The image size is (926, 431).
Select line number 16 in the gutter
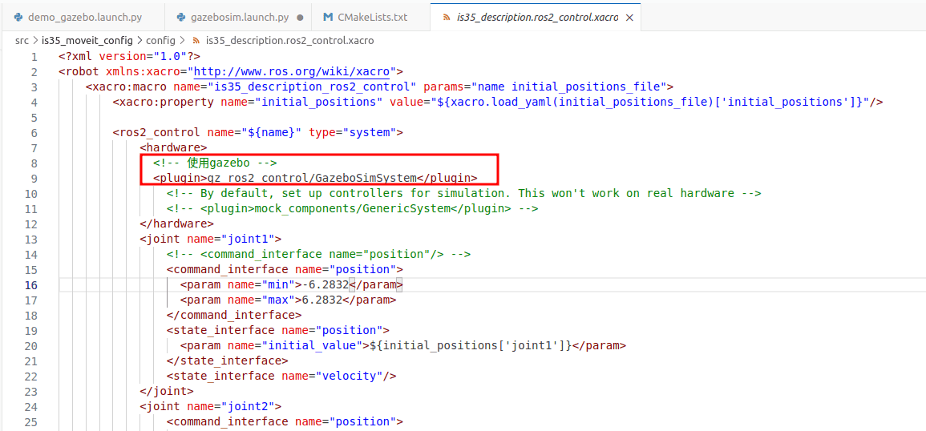(30, 285)
